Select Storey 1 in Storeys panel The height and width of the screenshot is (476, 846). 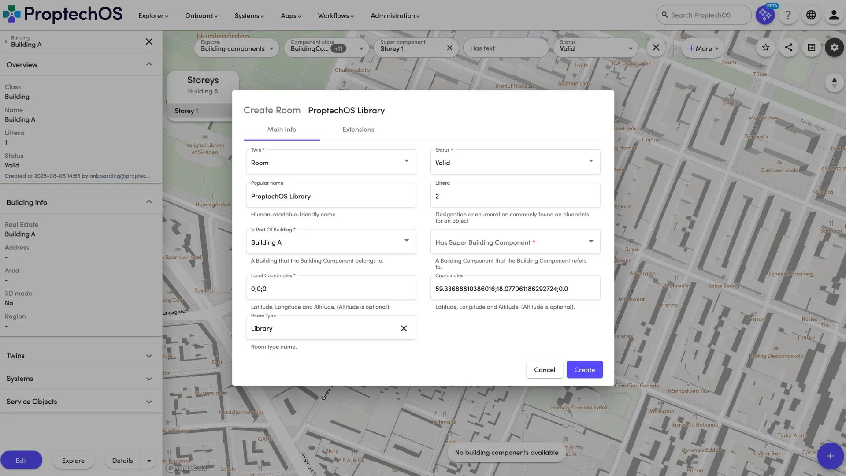[x=200, y=111]
